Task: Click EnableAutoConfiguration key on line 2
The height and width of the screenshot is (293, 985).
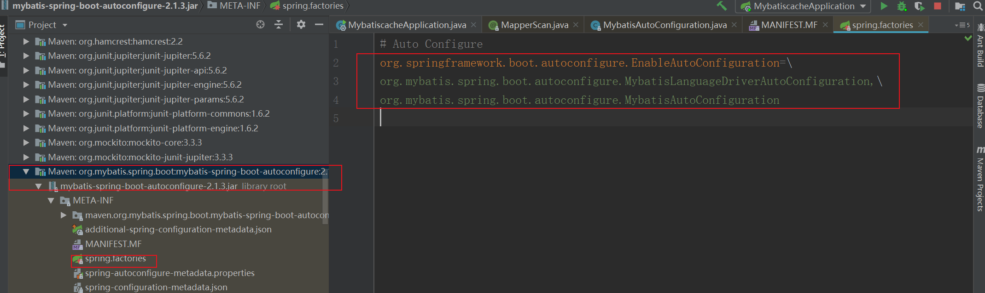Action: (x=705, y=63)
